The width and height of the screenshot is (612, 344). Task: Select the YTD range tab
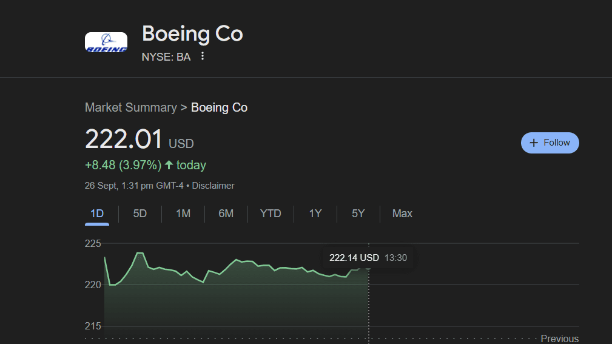[x=271, y=214]
